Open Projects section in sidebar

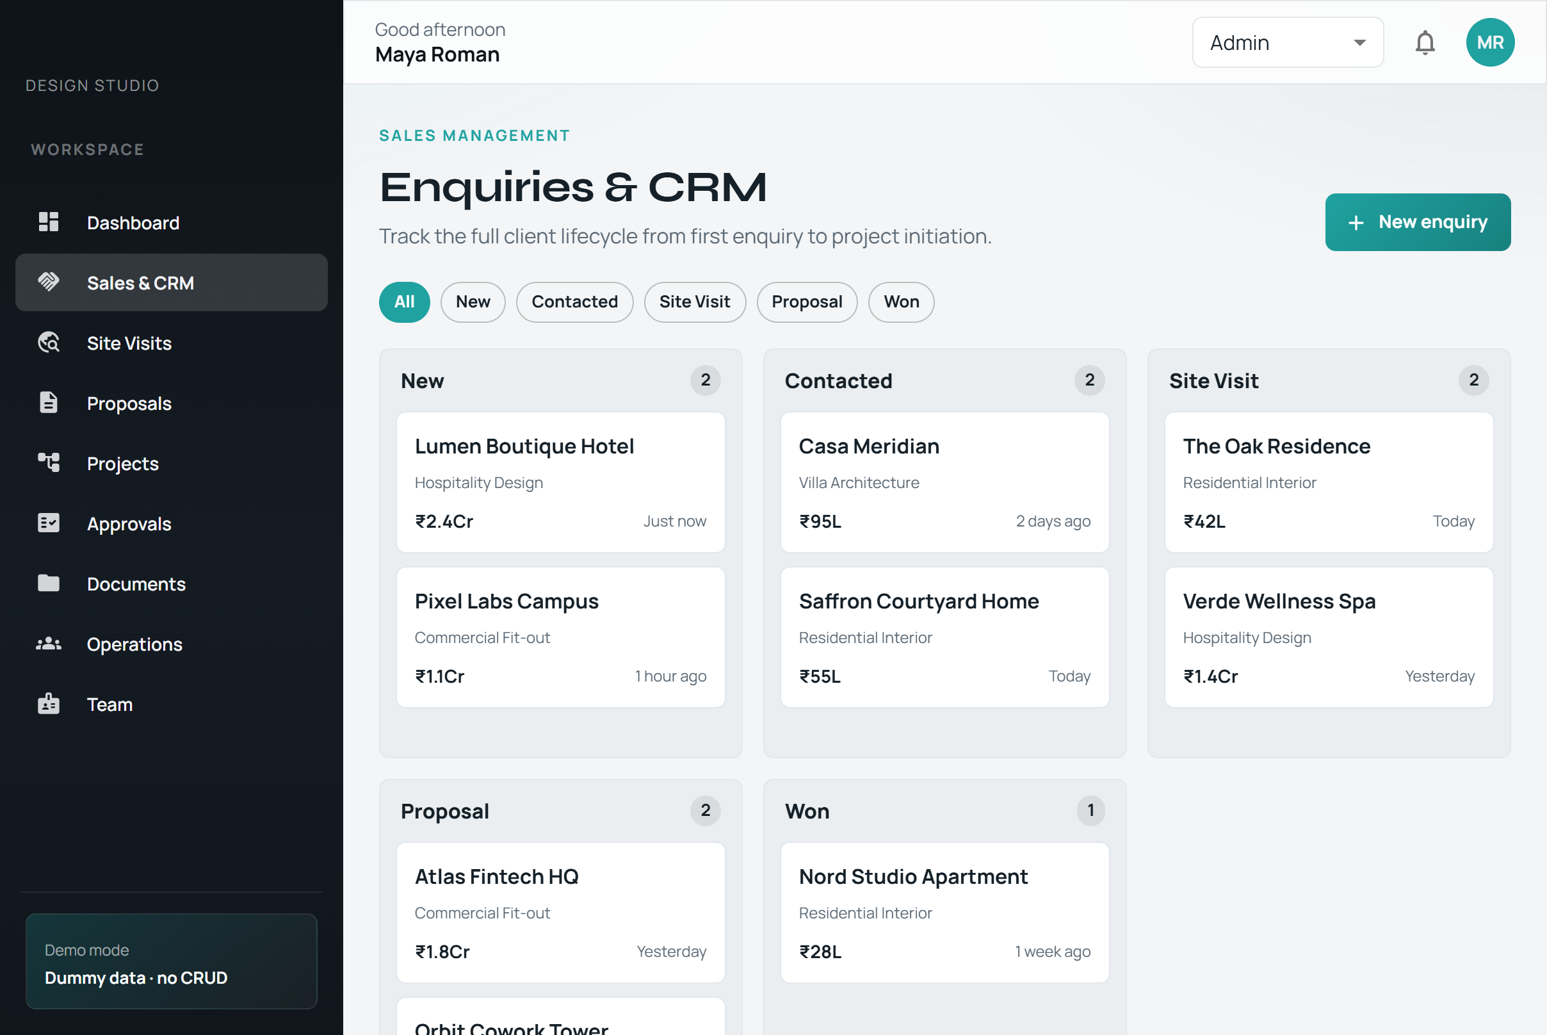click(172, 462)
